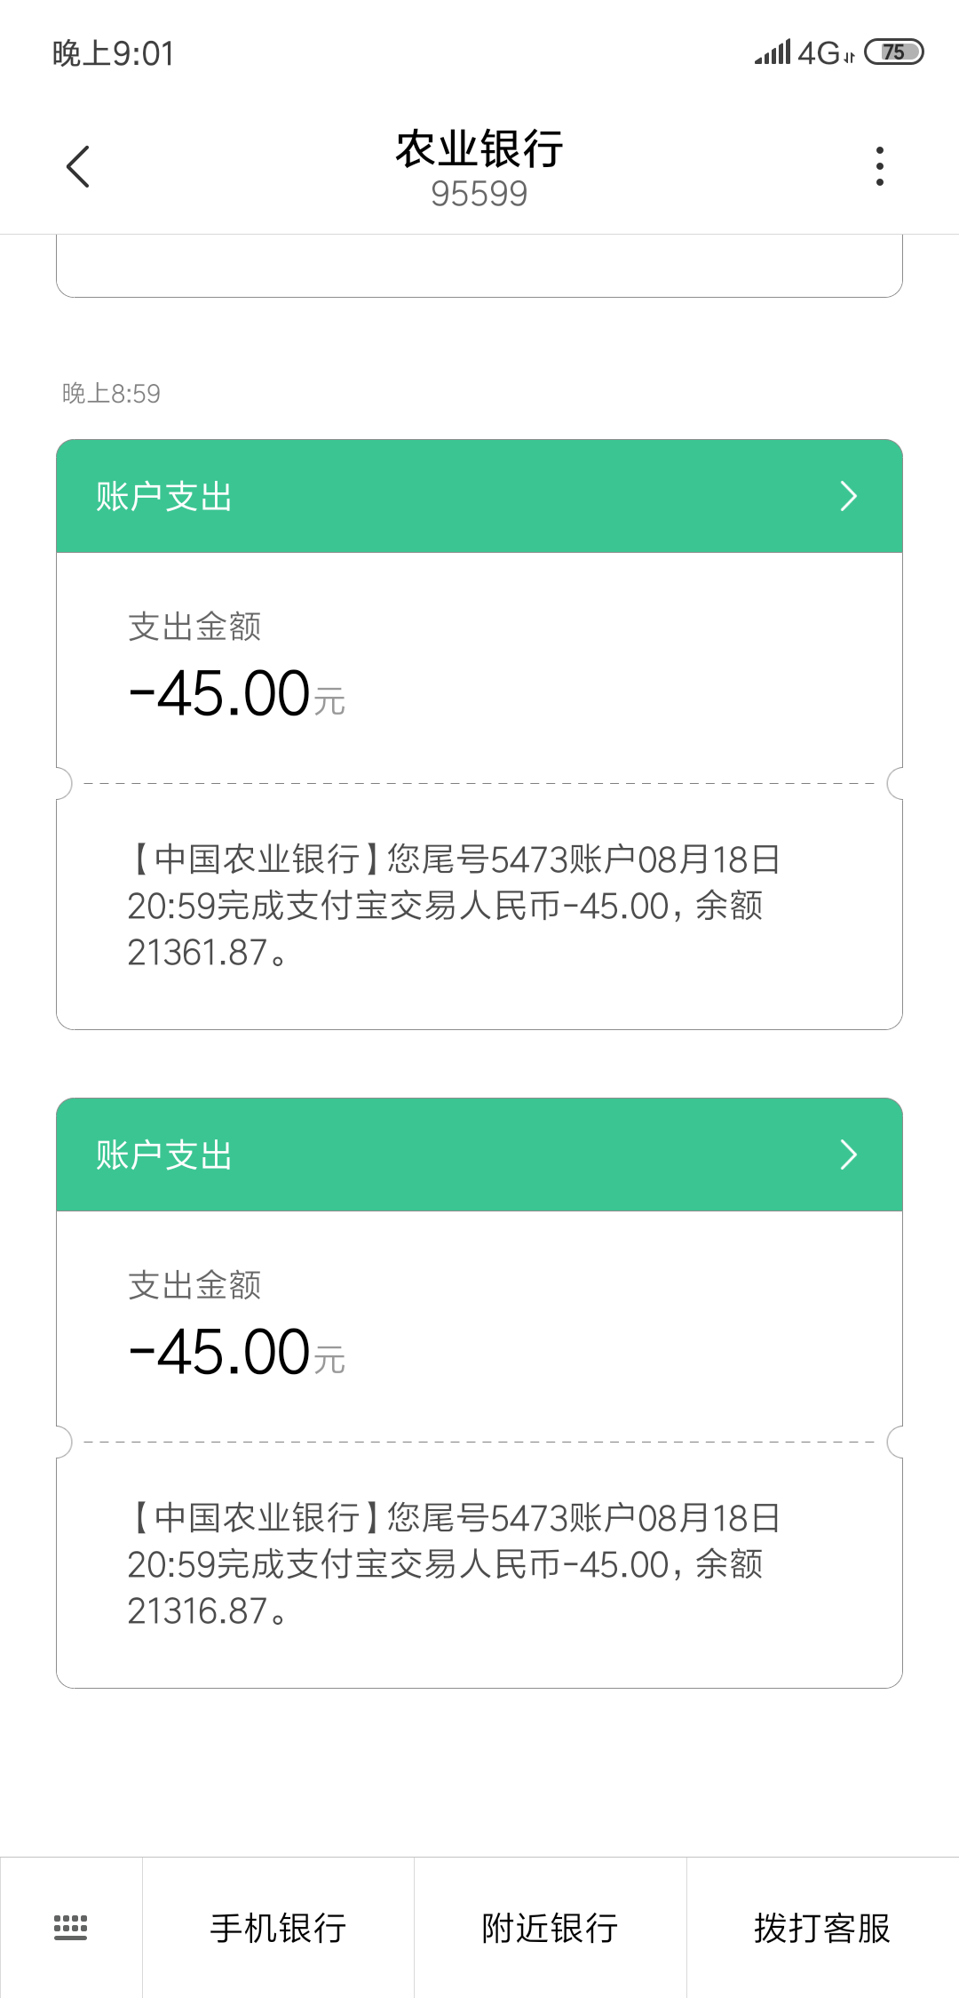Viewport: 959px width, 1998px height.
Task: Tap the back arrow icon
Action: tap(78, 166)
